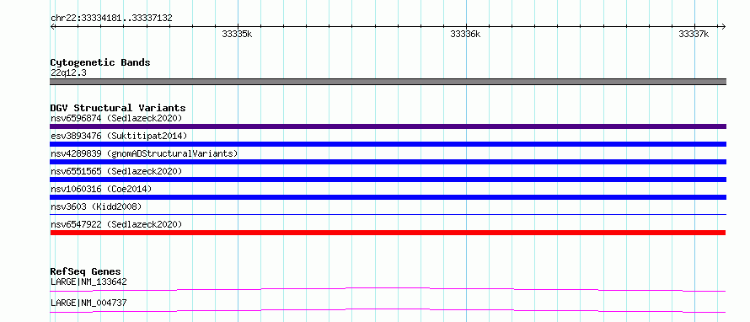The width and height of the screenshot is (750, 322).
Task: Select the chr22:33334181..33337132 region label
Action: (111, 18)
